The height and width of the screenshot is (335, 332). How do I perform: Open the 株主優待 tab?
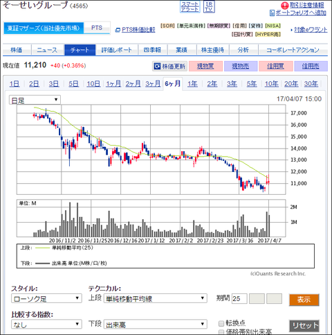212,50
